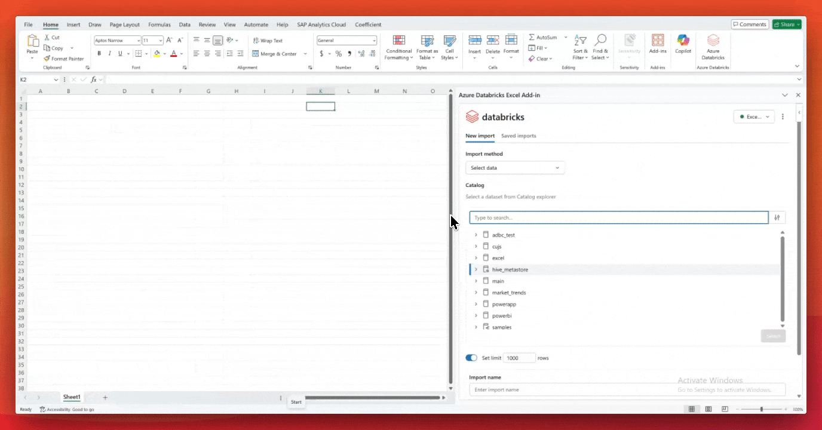This screenshot has height=430, width=822.
Task: Toggle italic formatting
Action: click(x=109, y=54)
